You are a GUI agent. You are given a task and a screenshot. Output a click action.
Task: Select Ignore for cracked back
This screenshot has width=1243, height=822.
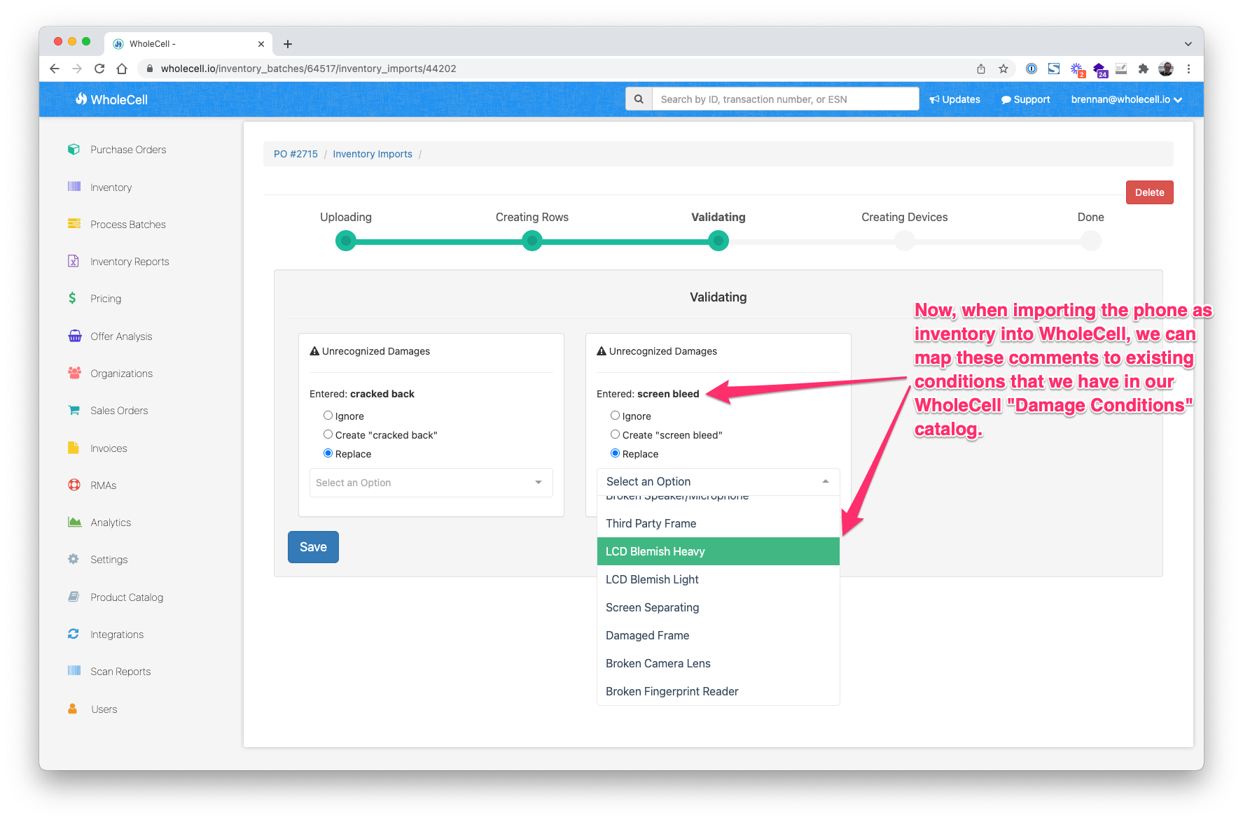tap(328, 416)
